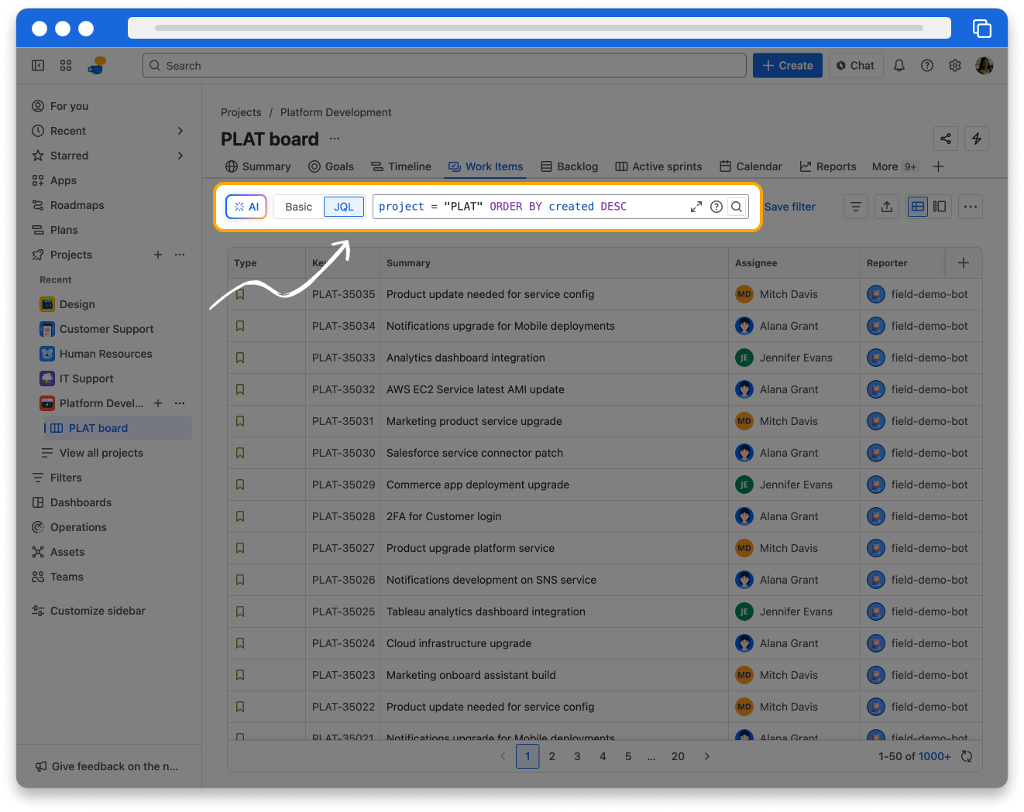Click Give feedback on the new navigation
The width and height of the screenshot is (1024, 812).
107,766
